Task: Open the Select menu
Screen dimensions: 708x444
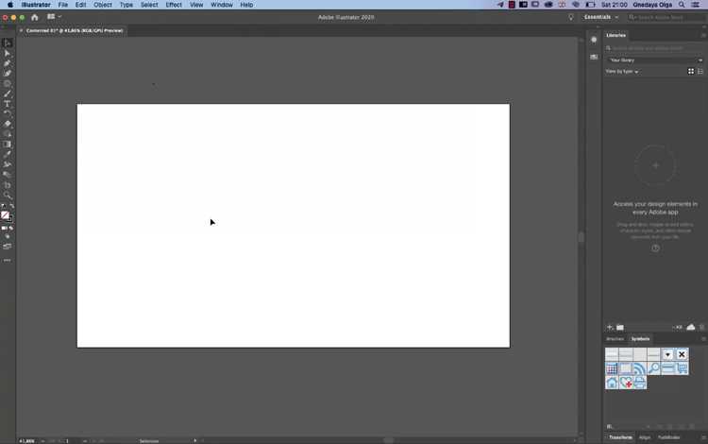Action: coord(149,5)
